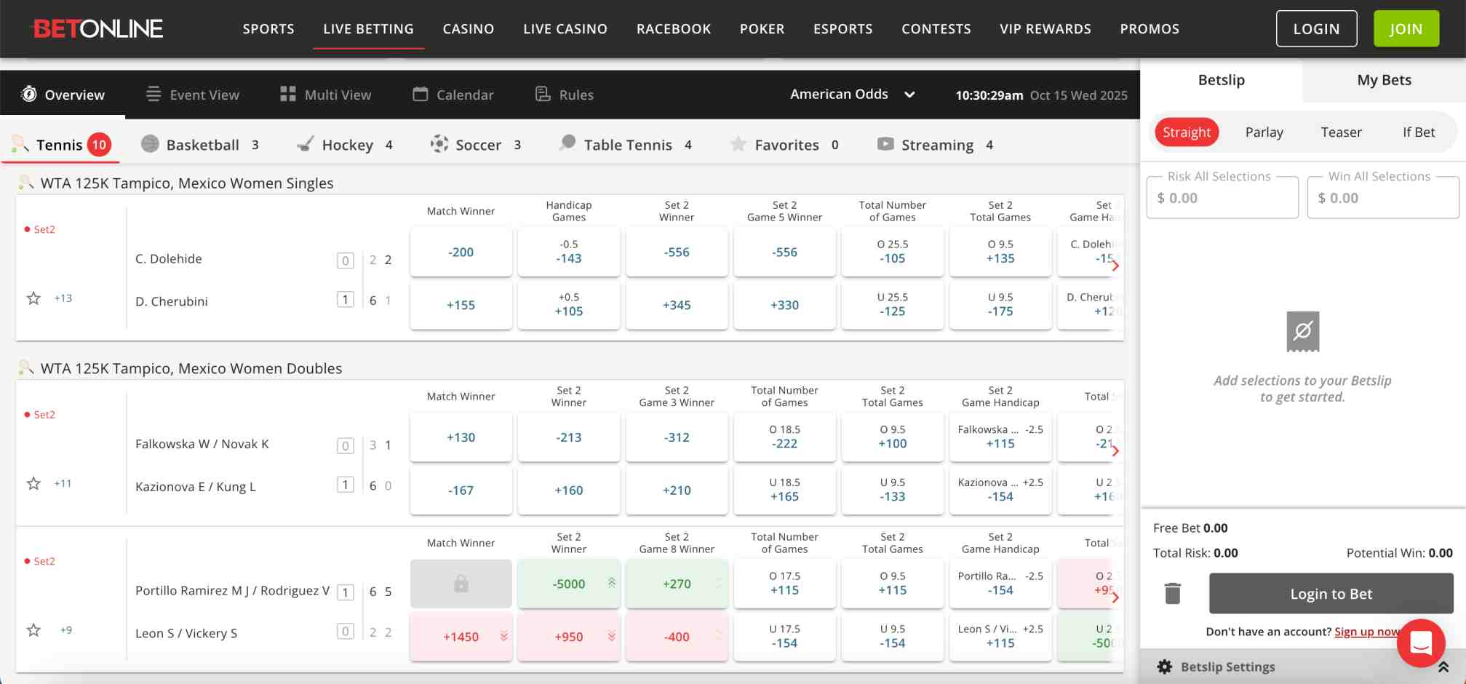Open the Rules section
Image resolution: width=1466 pixels, height=684 pixels.
pos(564,94)
